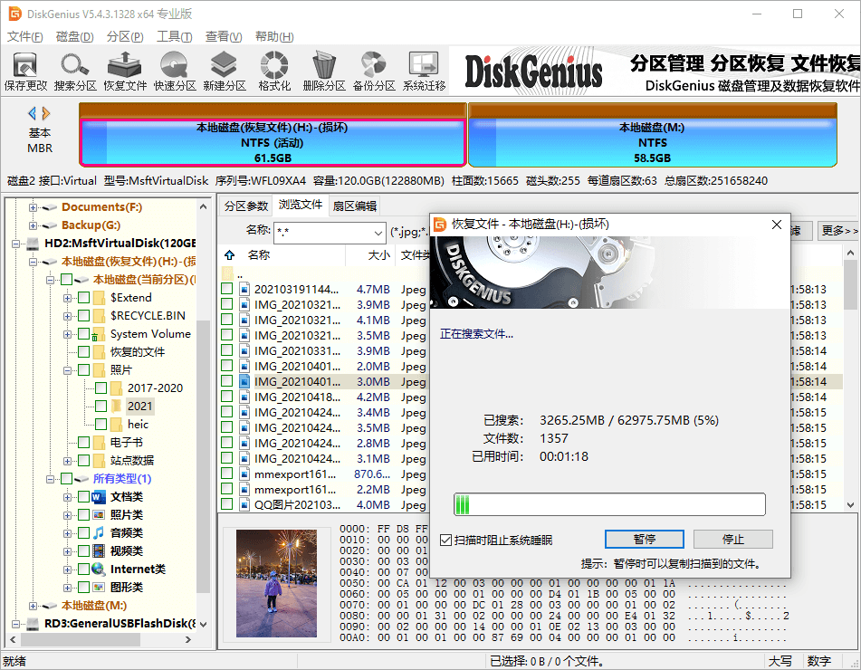Screen dimensions: 861x670
Task: Expand the 文档类 tree node
Action: click(67, 498)
